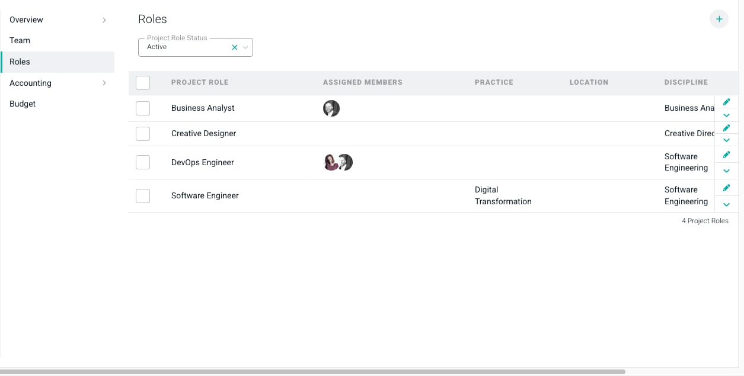Open the Project Role Status dropdown arrow
Image resolution: width=744 pixels, height=376 pixels.
(245, 47)
